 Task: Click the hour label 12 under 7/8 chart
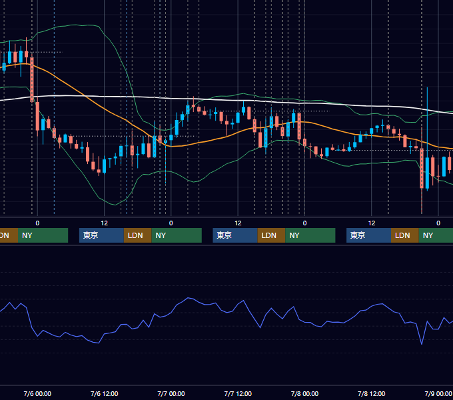click(x=372, y=223)
